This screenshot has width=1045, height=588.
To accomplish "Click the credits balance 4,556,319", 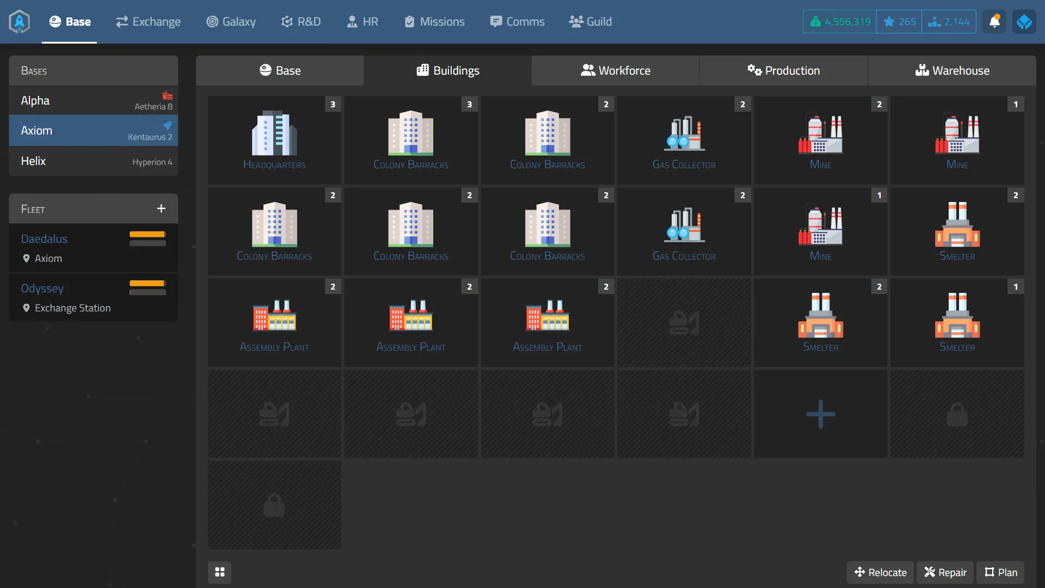I will pos(840,22).
